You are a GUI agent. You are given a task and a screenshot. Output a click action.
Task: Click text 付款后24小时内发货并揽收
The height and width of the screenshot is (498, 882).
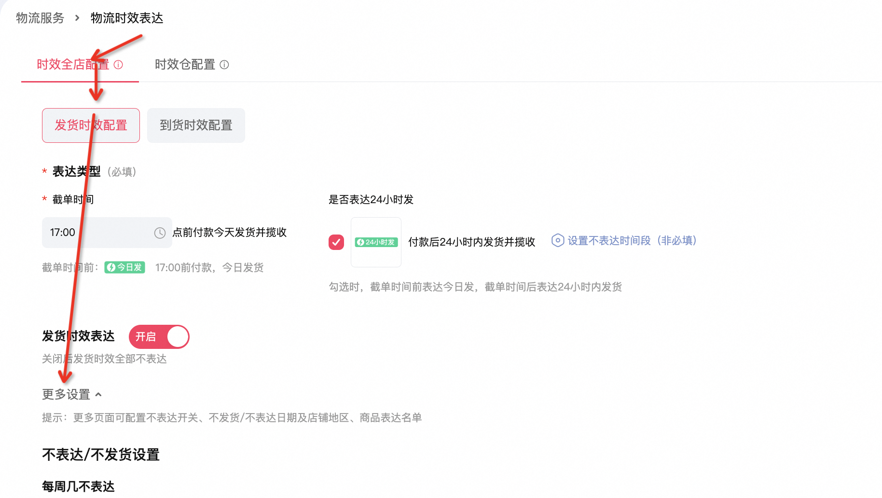472,242
